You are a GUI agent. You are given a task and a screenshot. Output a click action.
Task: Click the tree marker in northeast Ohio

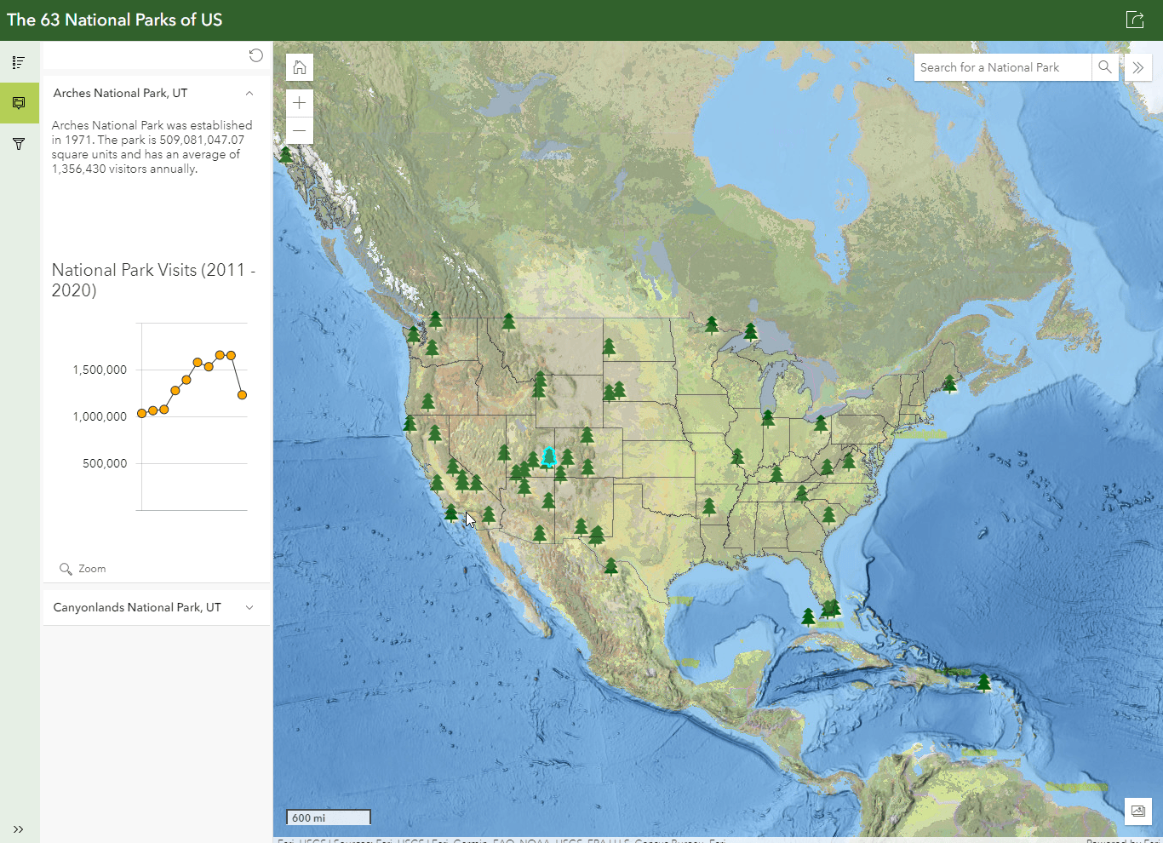(x=821, y=422)
